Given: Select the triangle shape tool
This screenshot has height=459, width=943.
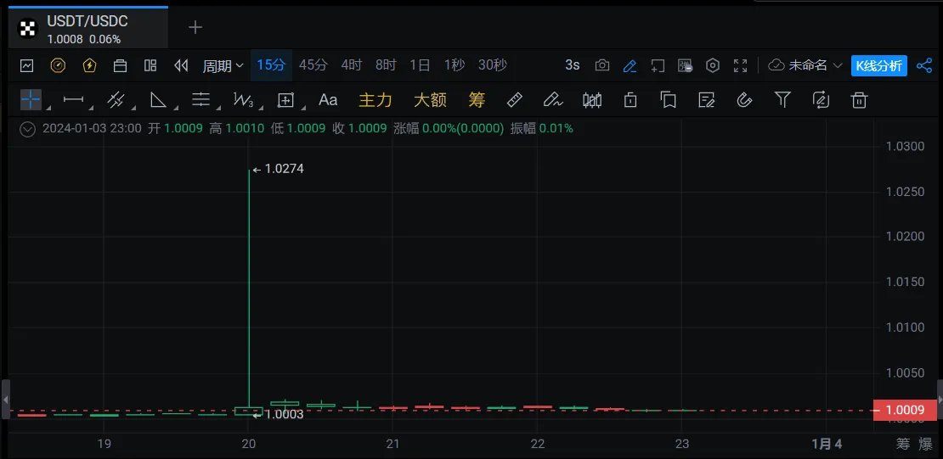Looking at the screenshot, I should point(158,100).
